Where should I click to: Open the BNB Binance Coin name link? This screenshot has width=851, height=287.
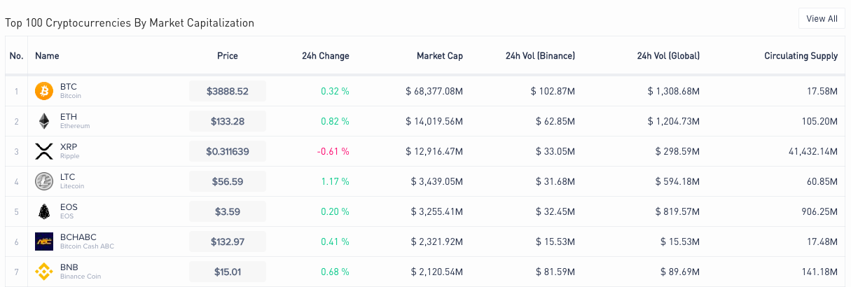[x=81, y=272]
